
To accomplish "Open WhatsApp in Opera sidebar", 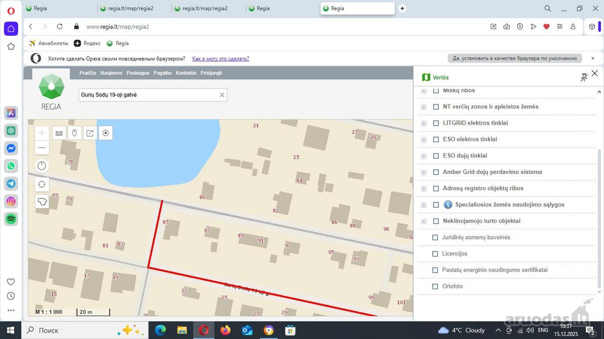I will pos(11,166).
